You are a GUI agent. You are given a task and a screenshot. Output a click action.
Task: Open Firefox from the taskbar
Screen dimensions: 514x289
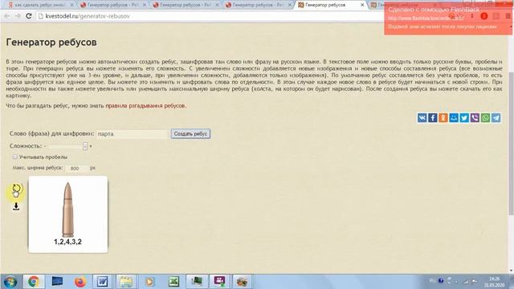pyautogui.click(x=80, y=282)
